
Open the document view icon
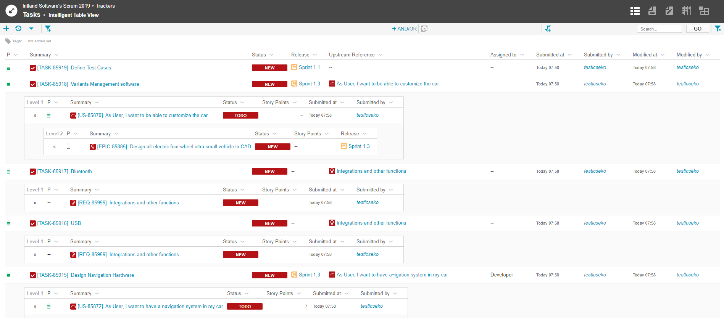[652, 11]
